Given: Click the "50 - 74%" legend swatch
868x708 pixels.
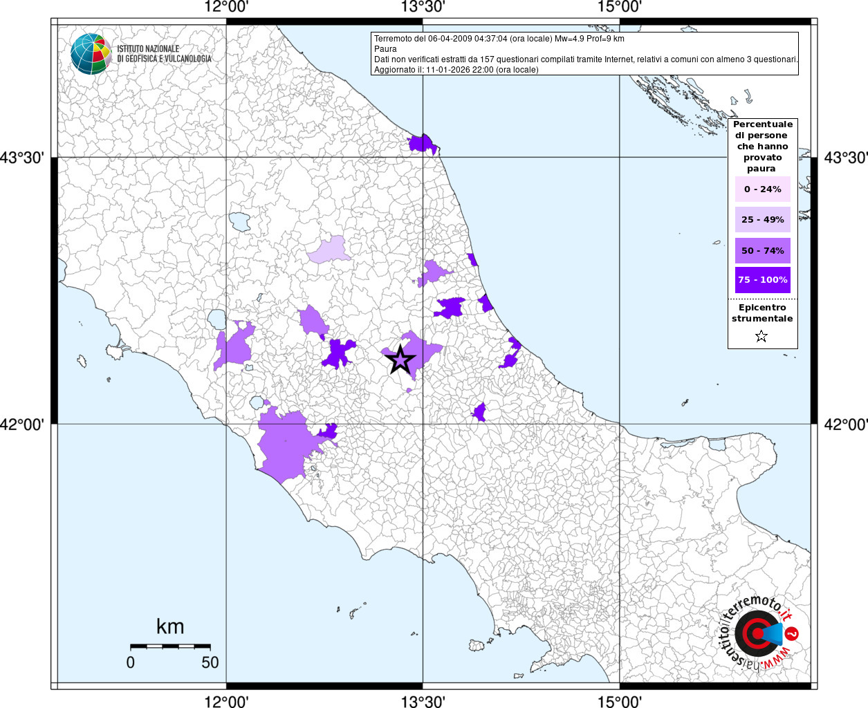Looking at the screenshot, I should 762,250.
